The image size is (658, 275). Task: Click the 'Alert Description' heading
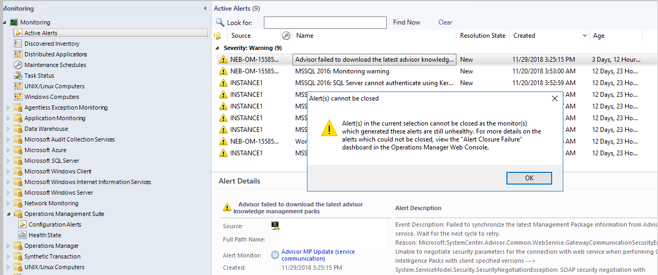pos(418,208)
